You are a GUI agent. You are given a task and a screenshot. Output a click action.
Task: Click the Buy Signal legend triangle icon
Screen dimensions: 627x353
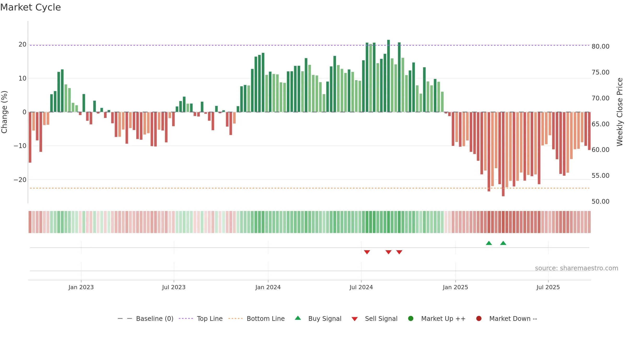(298, 318)
